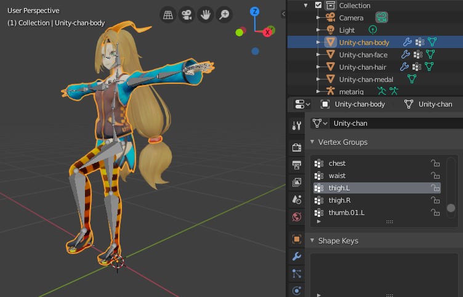Select the Unity-chan-medal outliner row
Image resolution: width=463 pixels, height=297 pixels.
[x=375, y=79]
